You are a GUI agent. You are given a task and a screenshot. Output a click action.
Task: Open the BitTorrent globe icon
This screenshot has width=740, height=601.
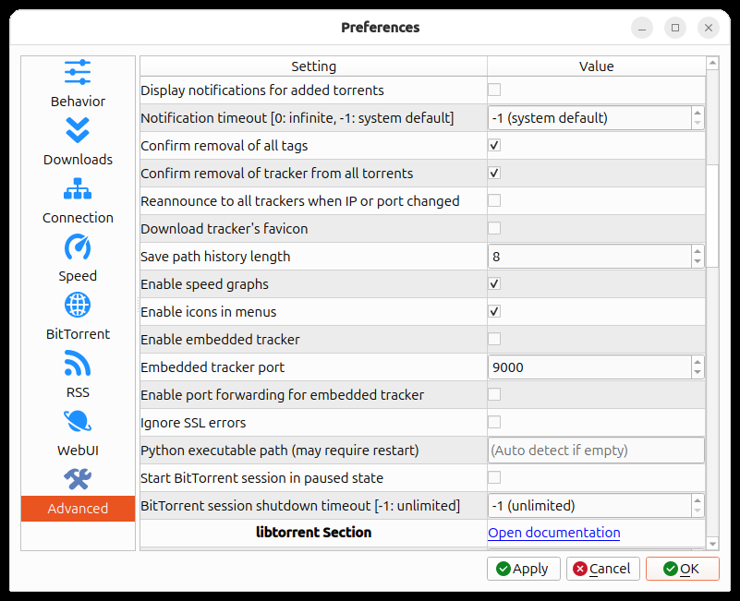[x=78, y=306]
